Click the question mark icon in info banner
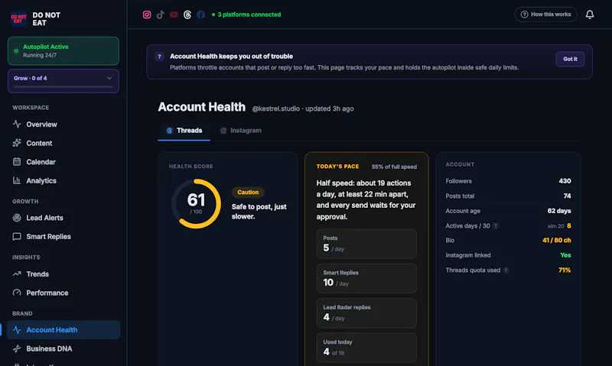Screen dimensions: 612x366 coord(159,57)
